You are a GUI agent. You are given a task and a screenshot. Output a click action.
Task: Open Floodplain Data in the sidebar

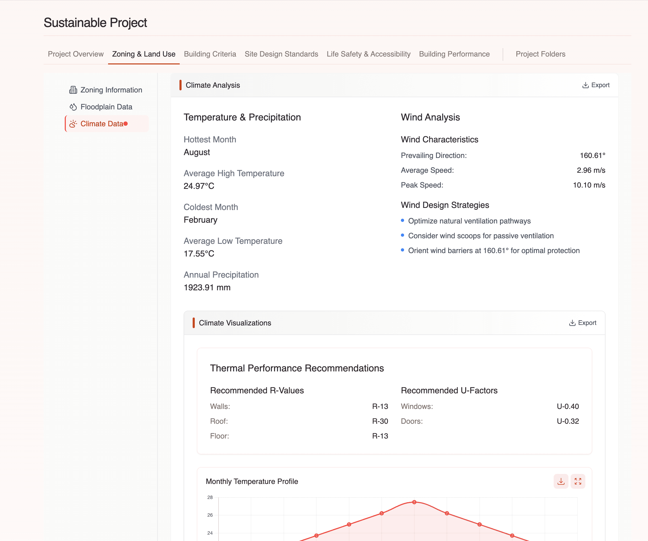click(x=106, y=107)
